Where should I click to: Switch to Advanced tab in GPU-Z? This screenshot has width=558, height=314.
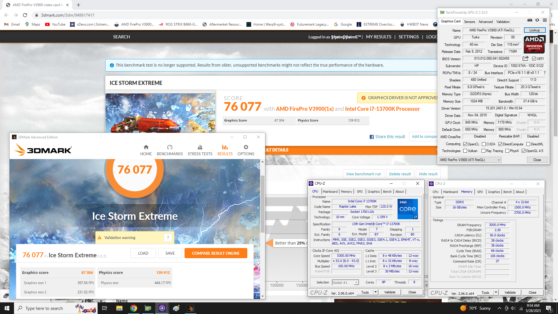[x=486, y=22]
